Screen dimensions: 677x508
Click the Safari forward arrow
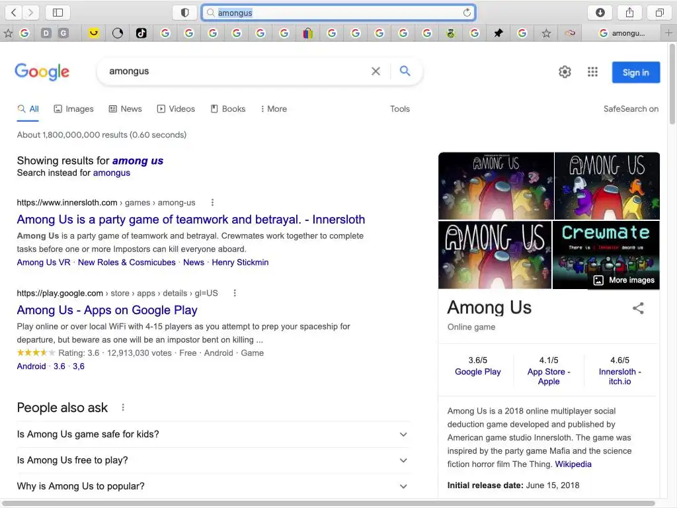(x=30, y=13)
